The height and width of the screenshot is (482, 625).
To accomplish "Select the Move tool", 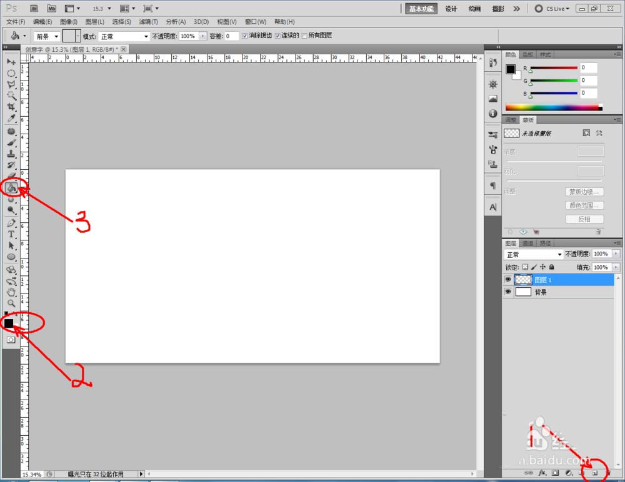I will (x=11, y=62).
